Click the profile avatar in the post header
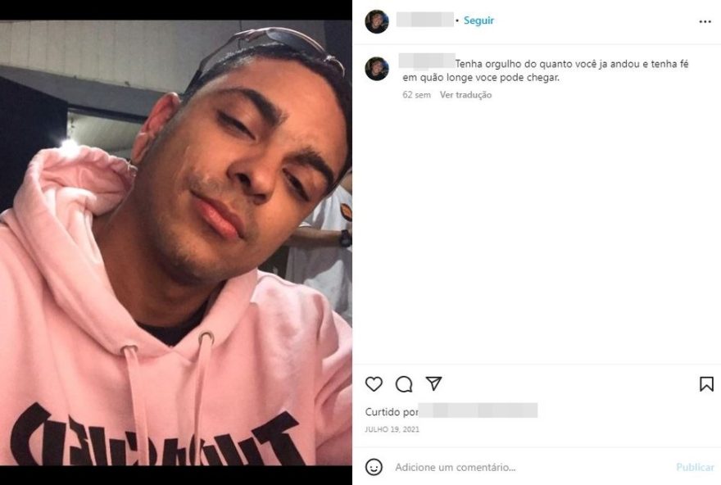Viewport: 721px width, 485px height. point(377,21)
